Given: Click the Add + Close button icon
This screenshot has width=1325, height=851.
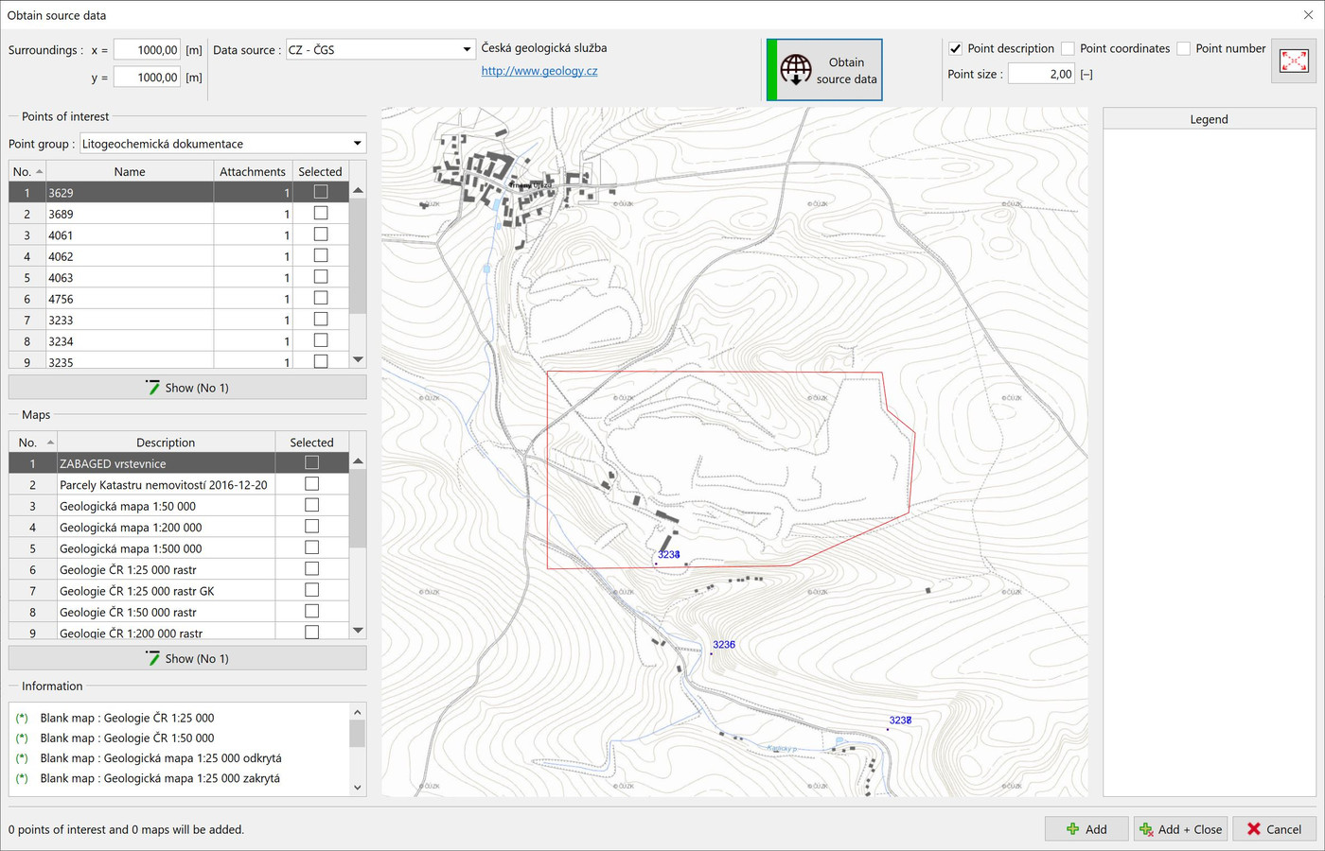Looking at the screenshot, I should (x=1146, y=829).
